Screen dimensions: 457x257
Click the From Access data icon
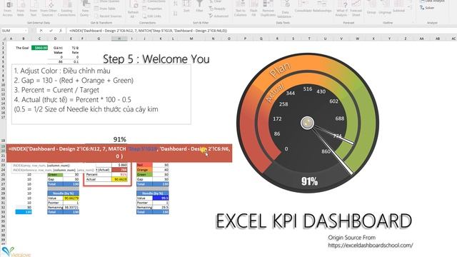click(8, 9)
